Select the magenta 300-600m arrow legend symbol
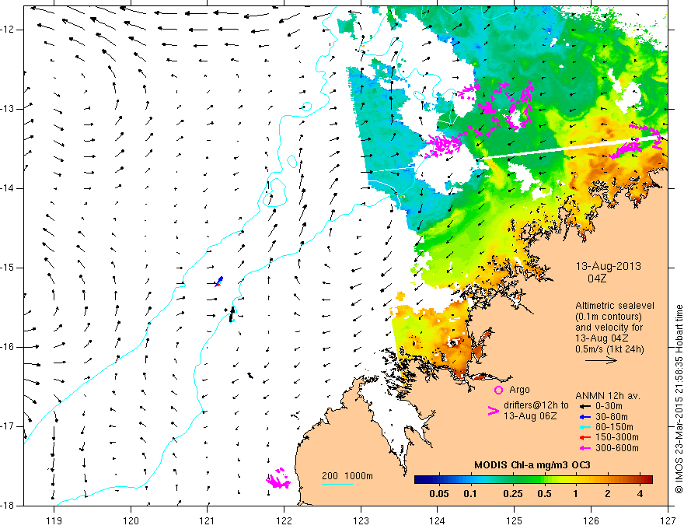Screen dimensions: 684x529 click(585, 448)
